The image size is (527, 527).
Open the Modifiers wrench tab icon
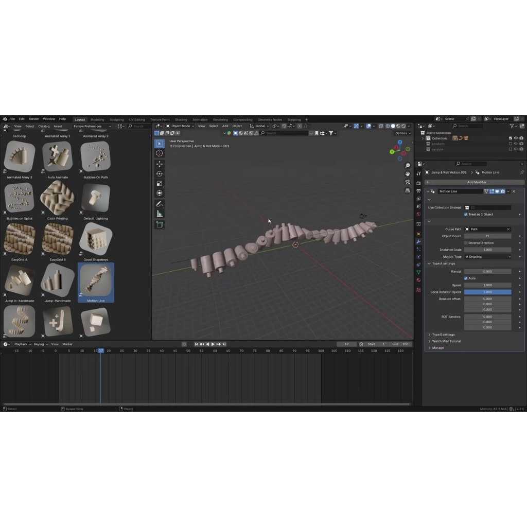point(418,242)
